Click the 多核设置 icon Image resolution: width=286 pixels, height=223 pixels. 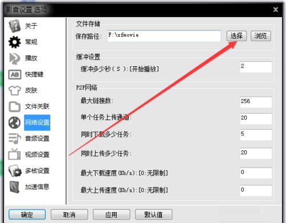click(x=15, y=170)
